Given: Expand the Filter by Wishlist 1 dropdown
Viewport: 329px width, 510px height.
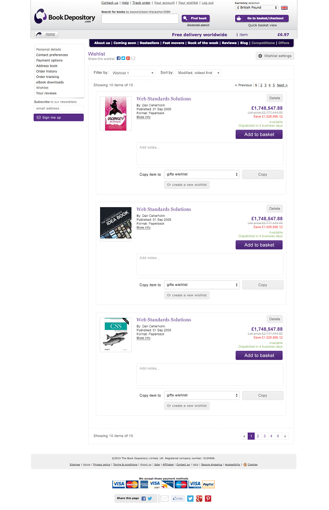Looking at the screenshot, I should click(133, 73).
